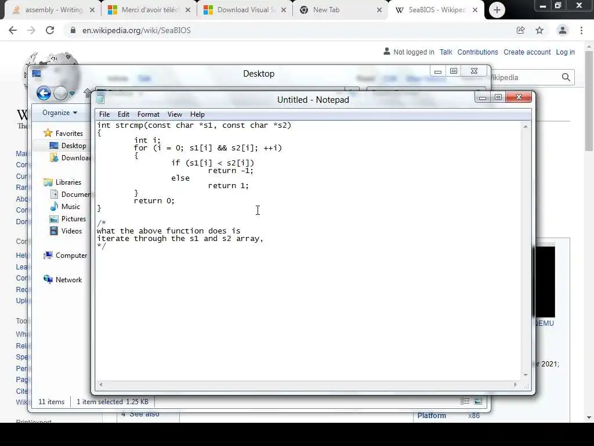The height and width of the screenshot is (446, 594).
Task: Open Notepad File menu
Action: [x=104, y=114]
